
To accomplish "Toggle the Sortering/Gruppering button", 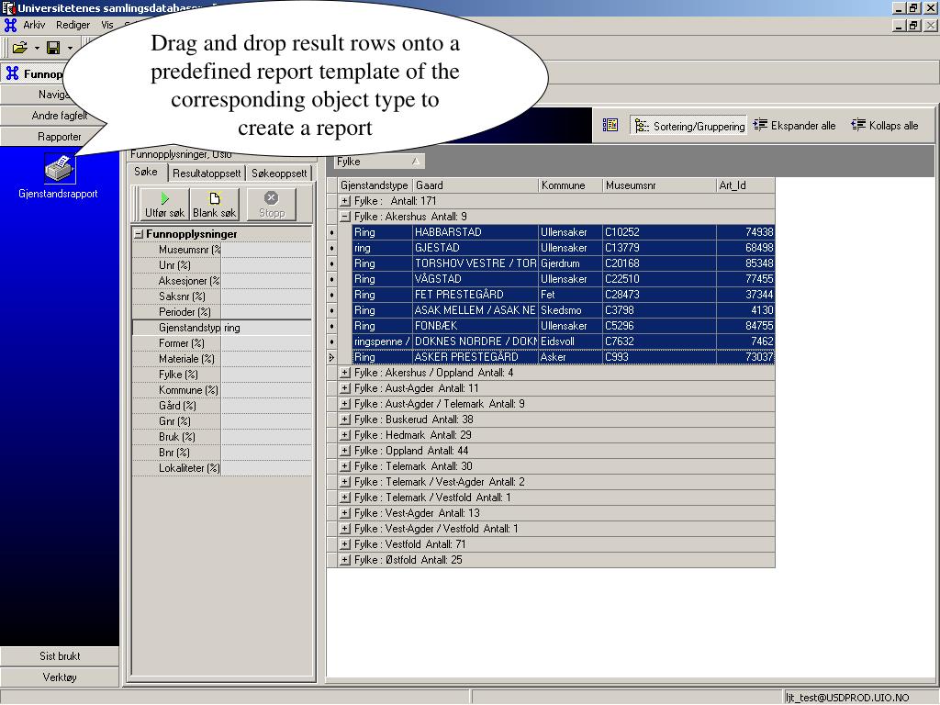I will (x=688, y=125).
